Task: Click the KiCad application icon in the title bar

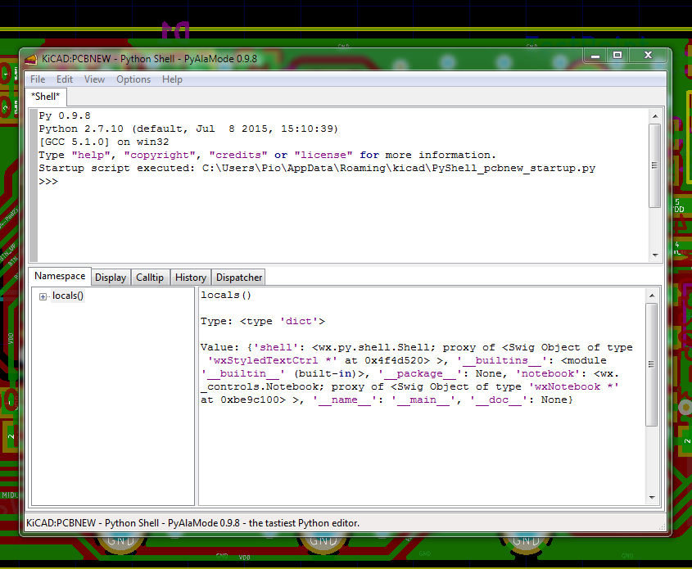Action: [x=31, y=58]
